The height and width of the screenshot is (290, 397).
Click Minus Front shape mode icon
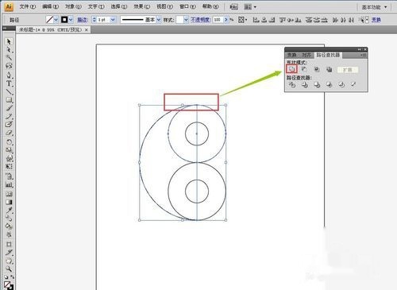click(304, 69)
